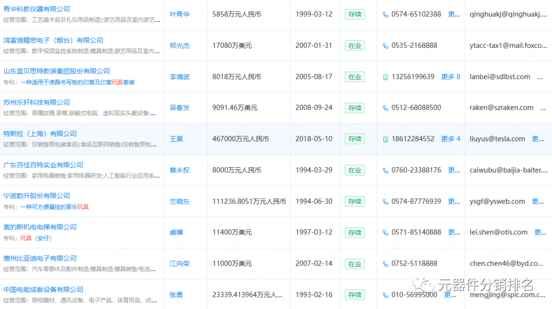Open 山东蓝贝思特教装集团股份有限公司 link
Screen dimensions: 552x309
[x=57, y=71]
